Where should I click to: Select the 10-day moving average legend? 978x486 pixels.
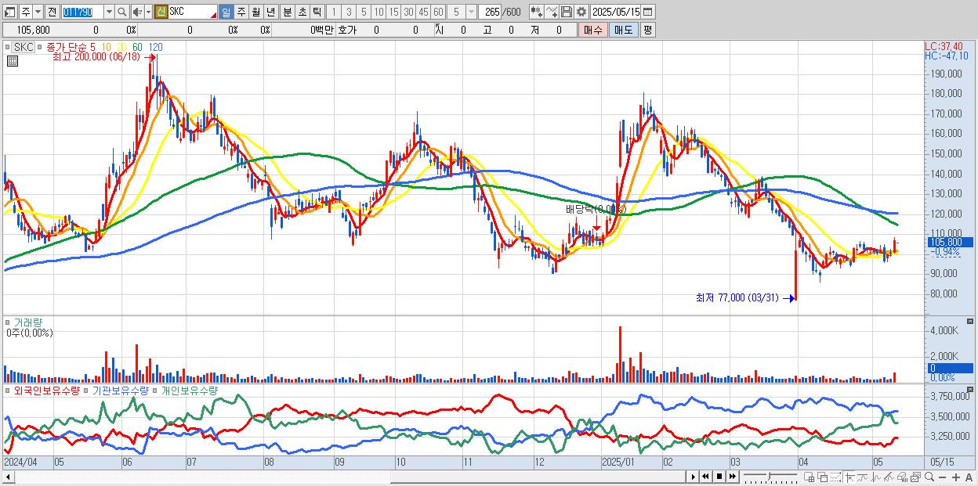tap(106, 47)
